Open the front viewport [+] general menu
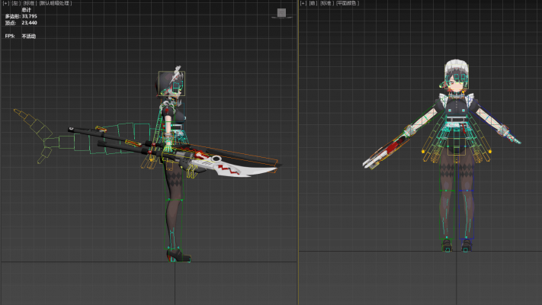 pyautogui.click(x=303, y=3)
